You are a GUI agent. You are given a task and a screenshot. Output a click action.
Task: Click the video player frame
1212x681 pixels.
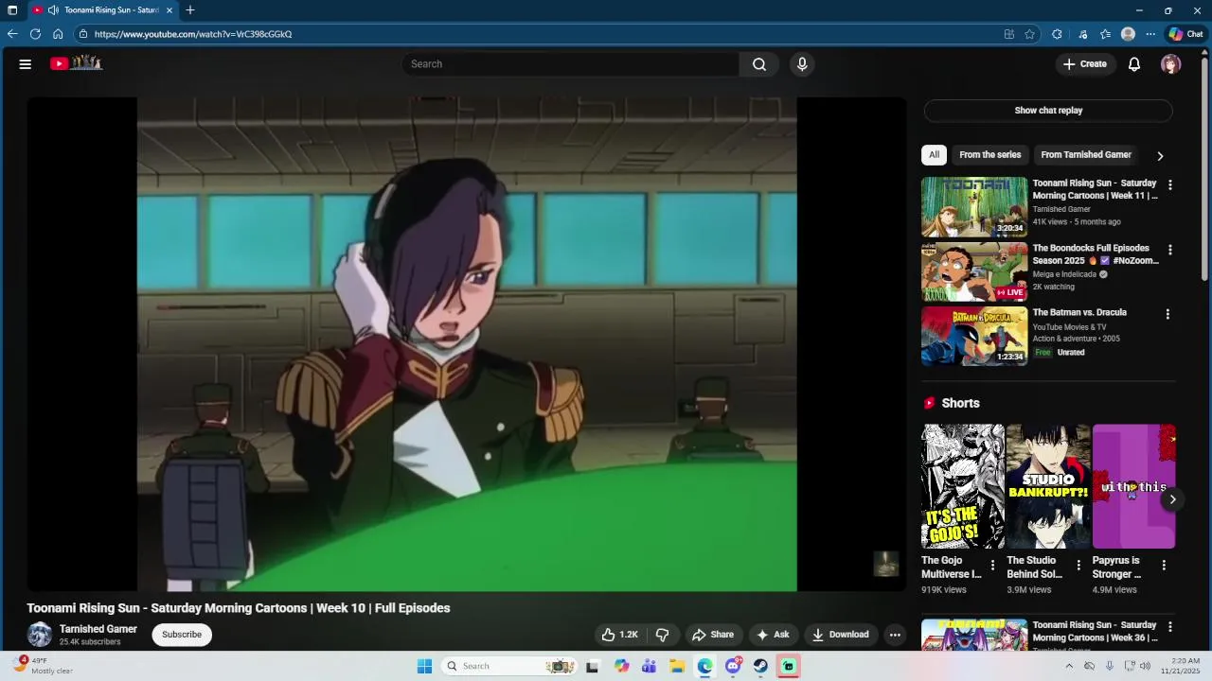[467, 344]
